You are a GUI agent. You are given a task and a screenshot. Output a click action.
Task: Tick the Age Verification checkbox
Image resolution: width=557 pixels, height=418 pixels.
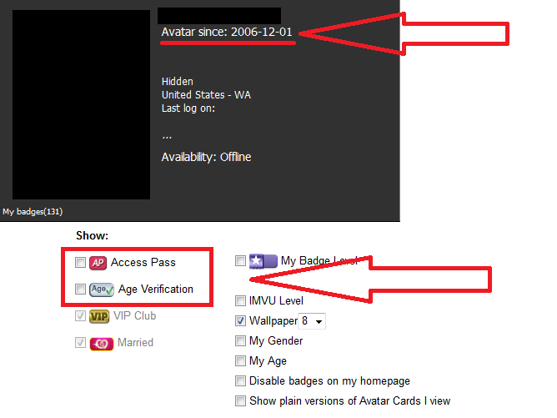(x=80, y=289)
